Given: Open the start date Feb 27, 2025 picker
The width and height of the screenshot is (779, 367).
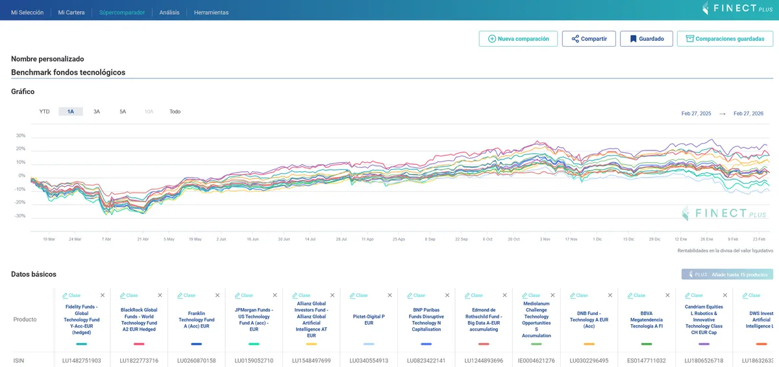Looking at the screenshot, I should click(696, 113).
